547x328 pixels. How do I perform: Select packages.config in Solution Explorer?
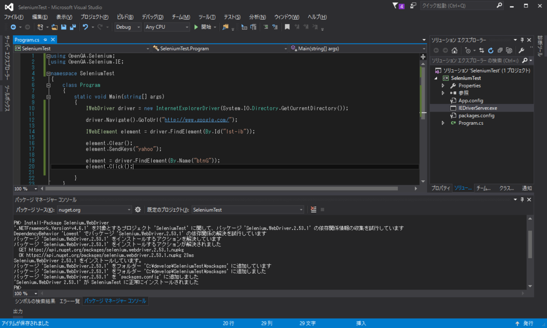(x=476, y=116)
